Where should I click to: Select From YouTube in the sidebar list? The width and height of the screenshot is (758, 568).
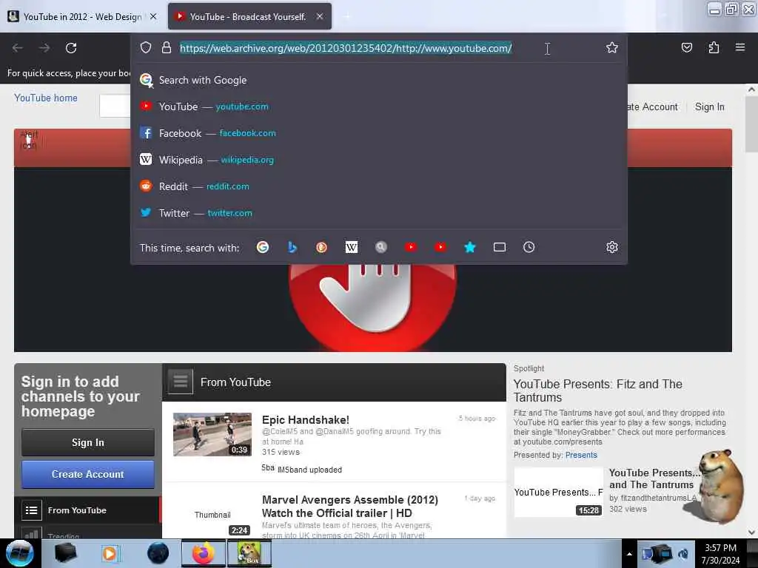pos(87,510)
